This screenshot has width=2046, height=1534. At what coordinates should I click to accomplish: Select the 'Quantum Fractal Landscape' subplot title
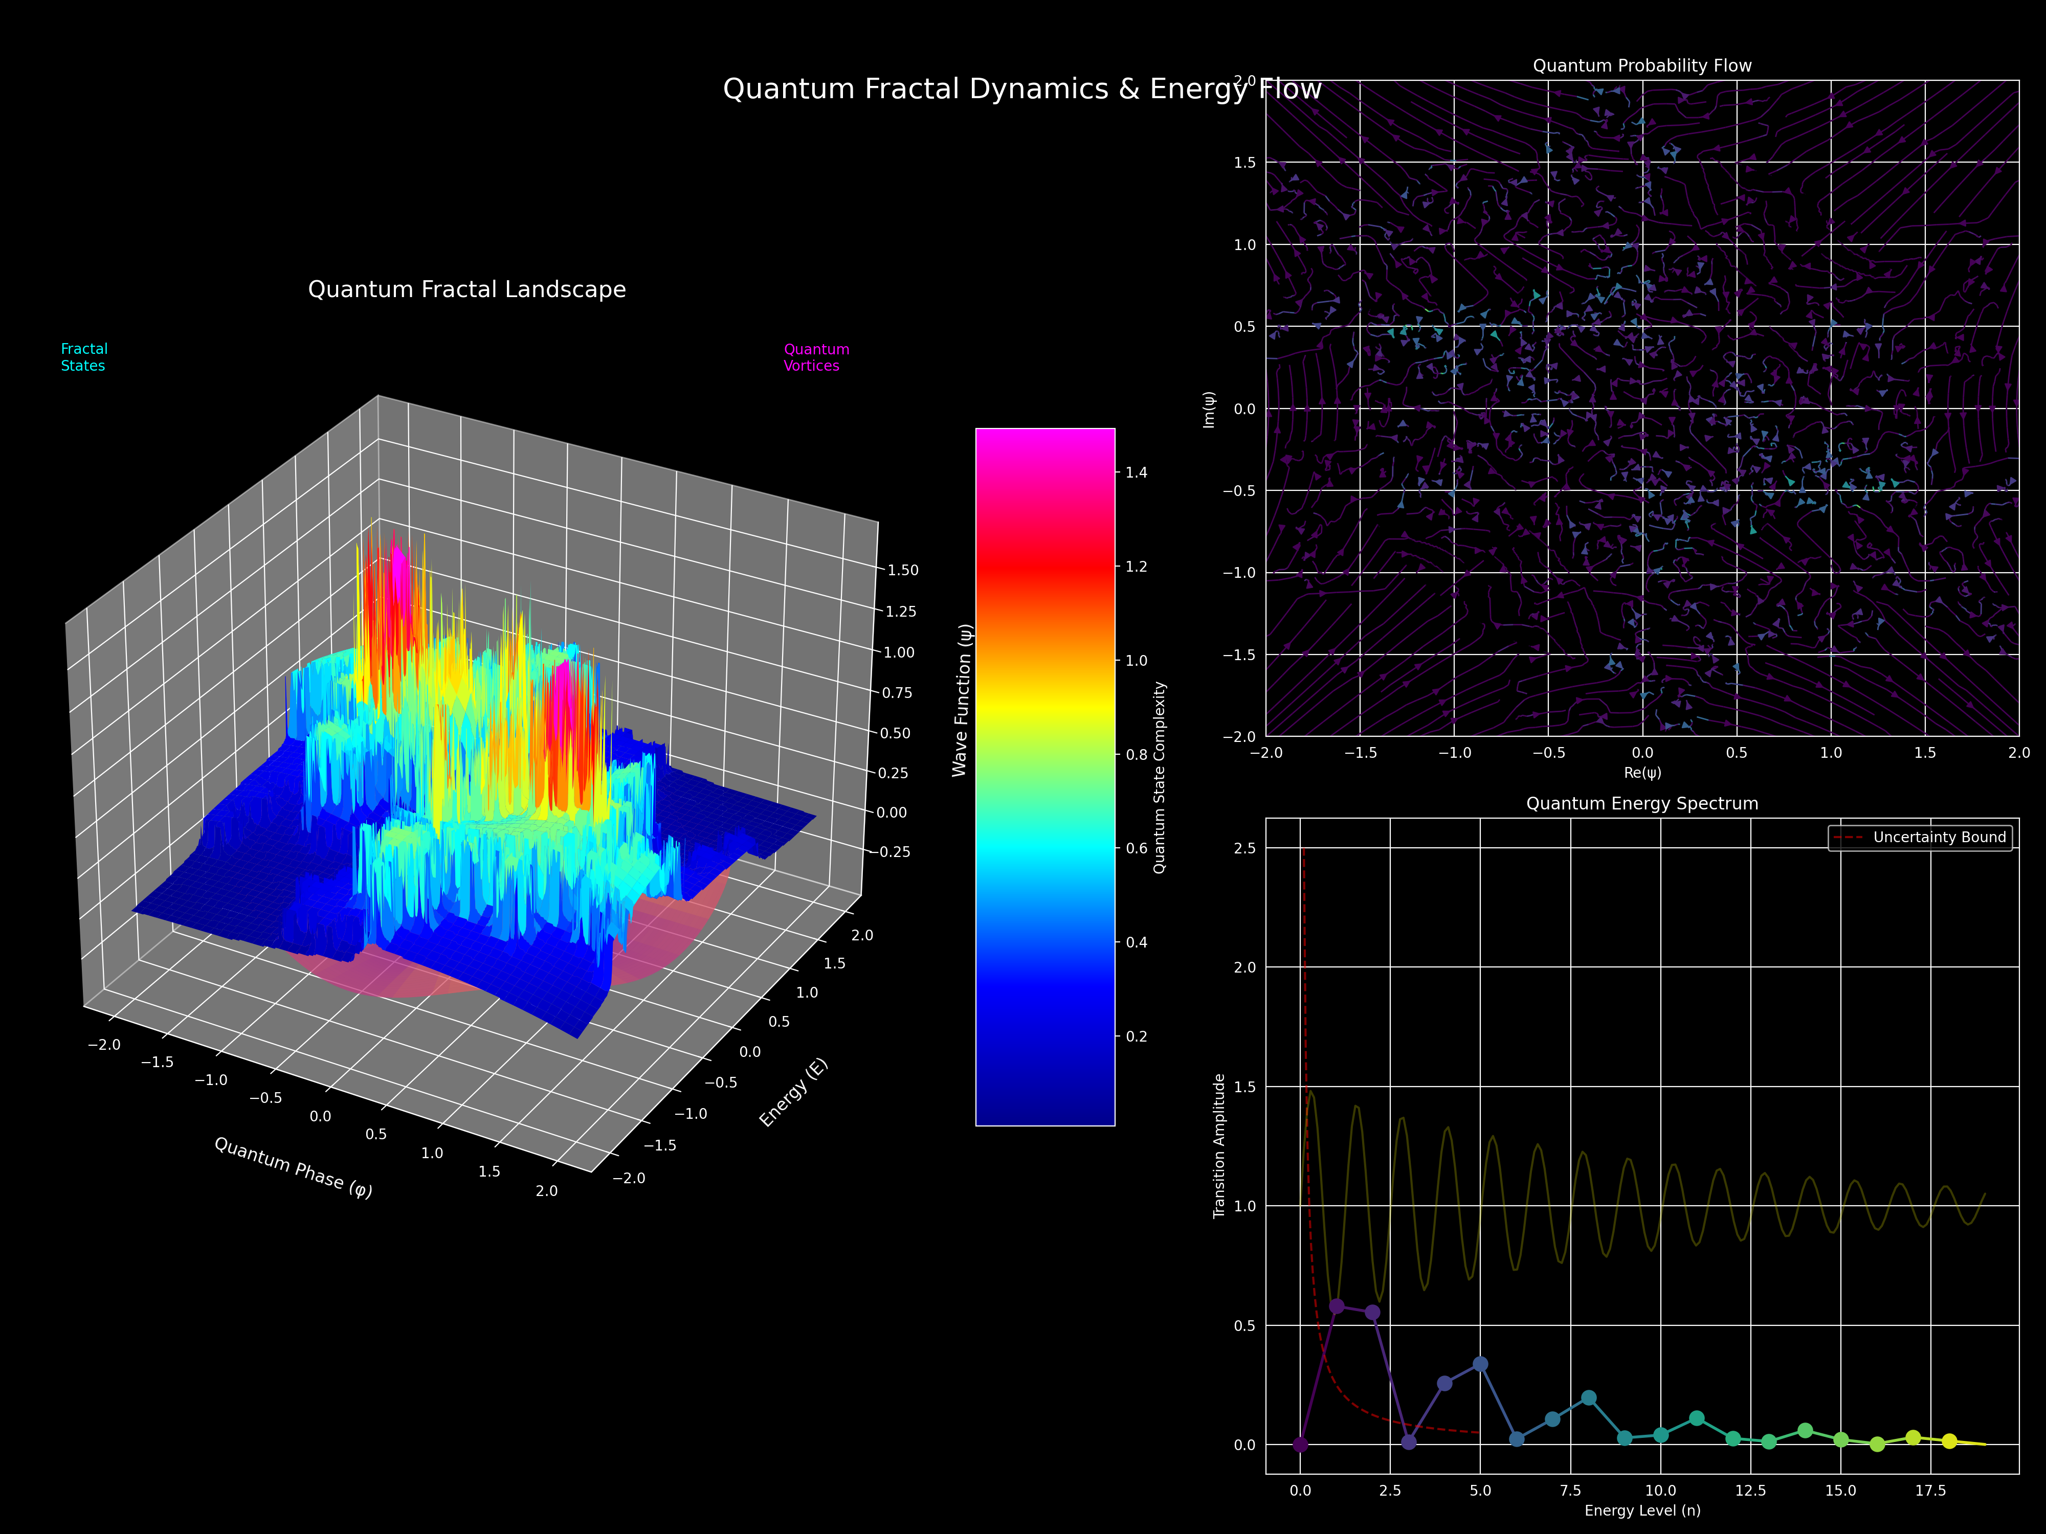(x=467, y=289)
